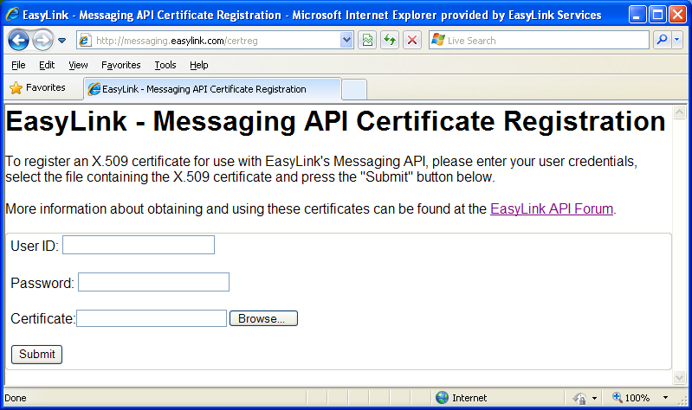Image resolution: width=692 pixels, height=410 pixels.
Task: Click the Internet zone globe icon
Action: [x=442, y=398]
